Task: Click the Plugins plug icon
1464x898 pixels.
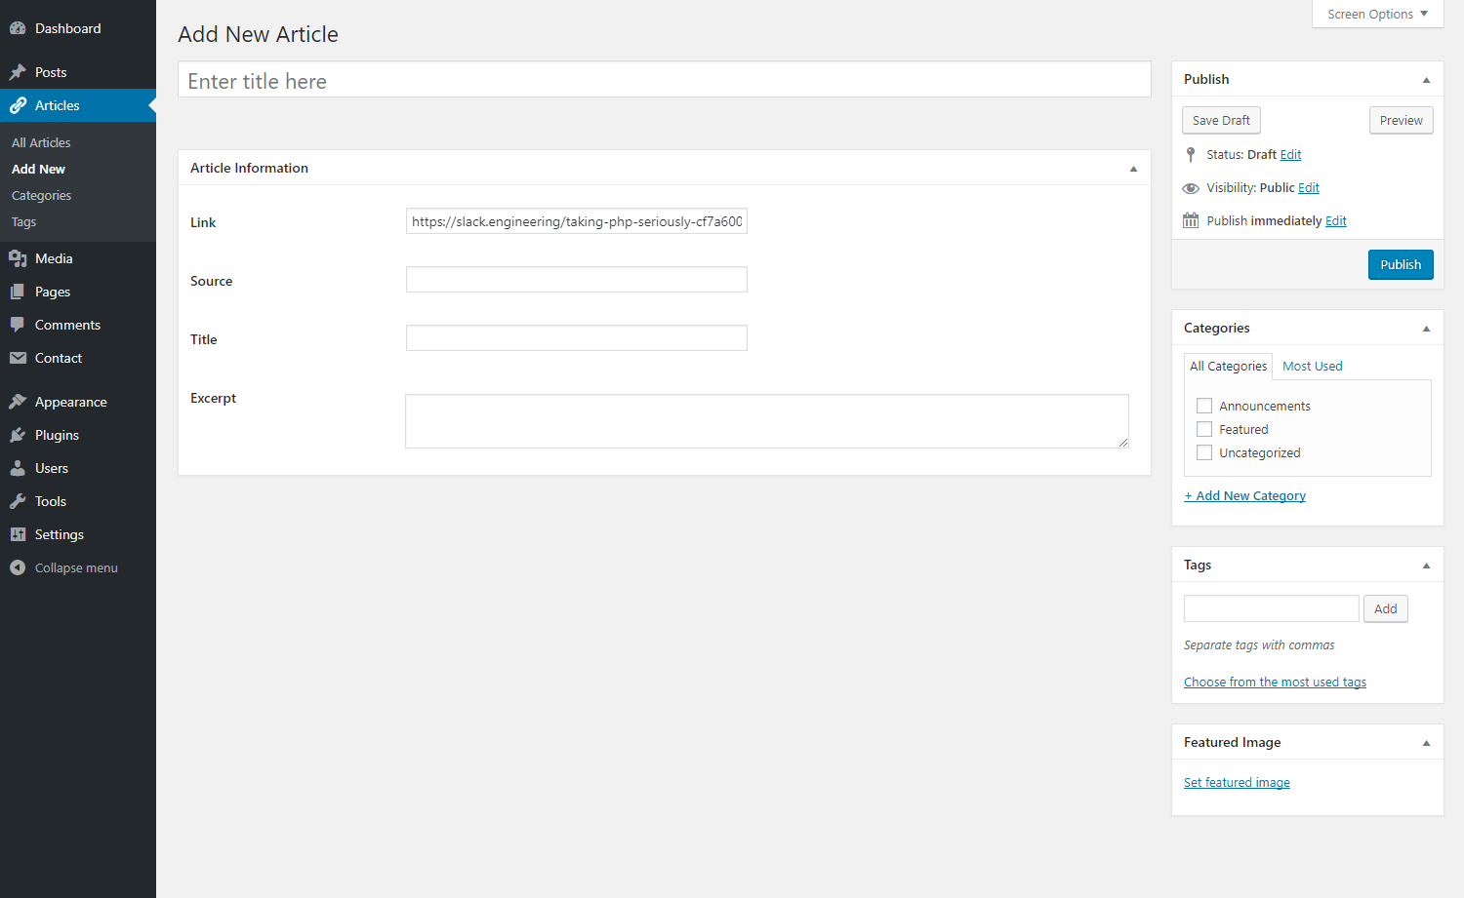Action: 18,435
